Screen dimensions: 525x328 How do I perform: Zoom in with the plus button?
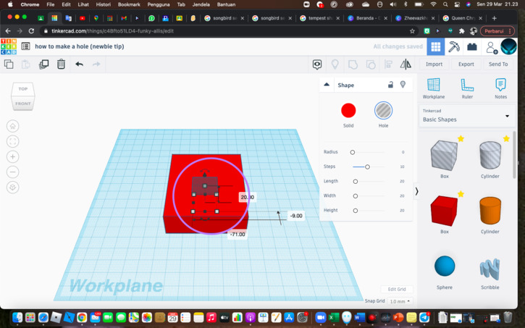13,156
